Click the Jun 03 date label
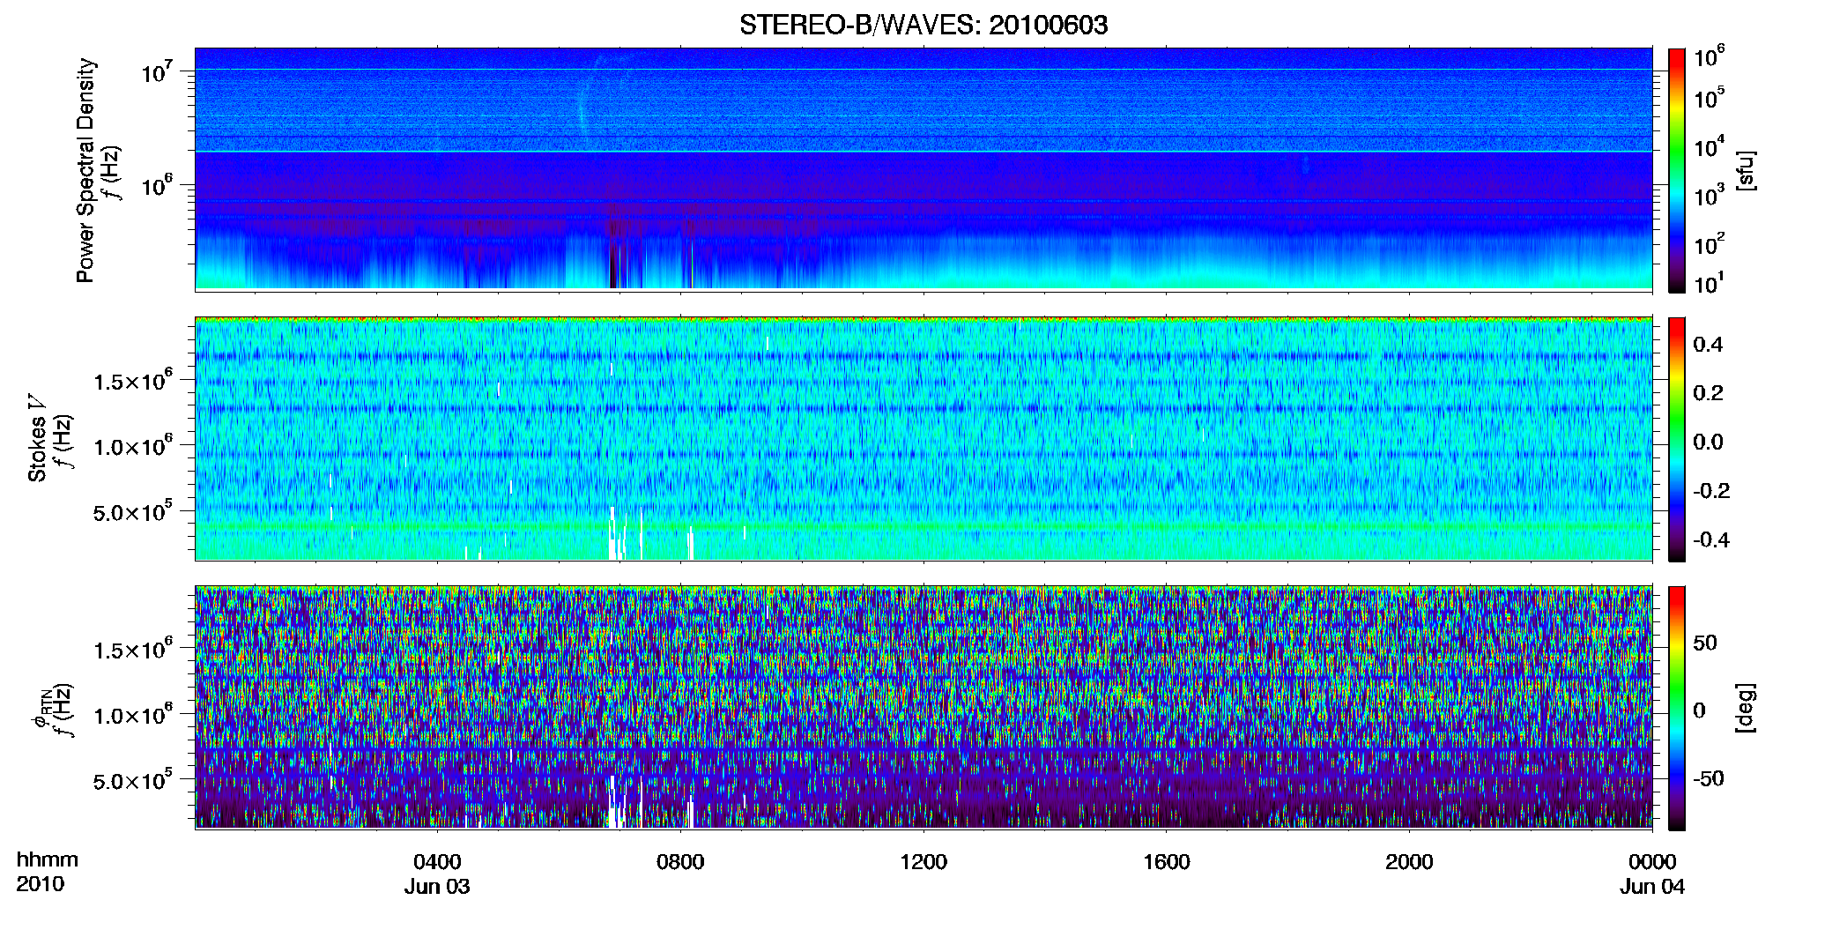Viewport: 1847px width, 952px height. point(437,887)
